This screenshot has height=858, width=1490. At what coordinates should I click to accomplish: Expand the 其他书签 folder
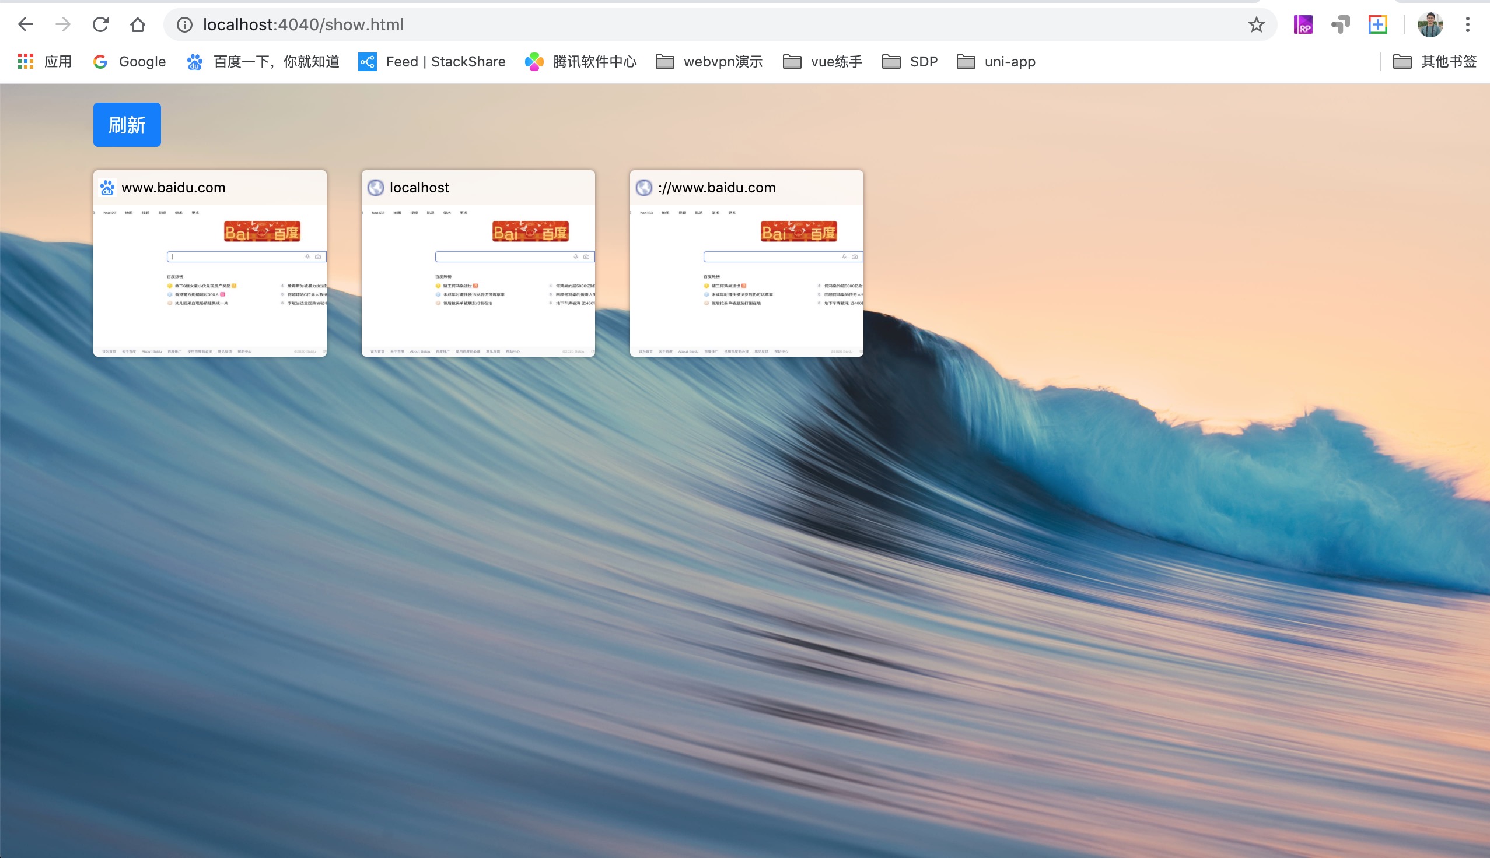pos(1435,61)
